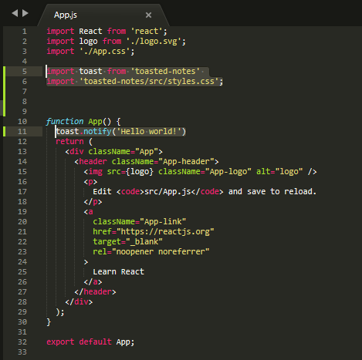Image resolution: width=362 pixels, height=360 pixels.
Task: Click './App.css' import string
Action: (x=104, y=52)
